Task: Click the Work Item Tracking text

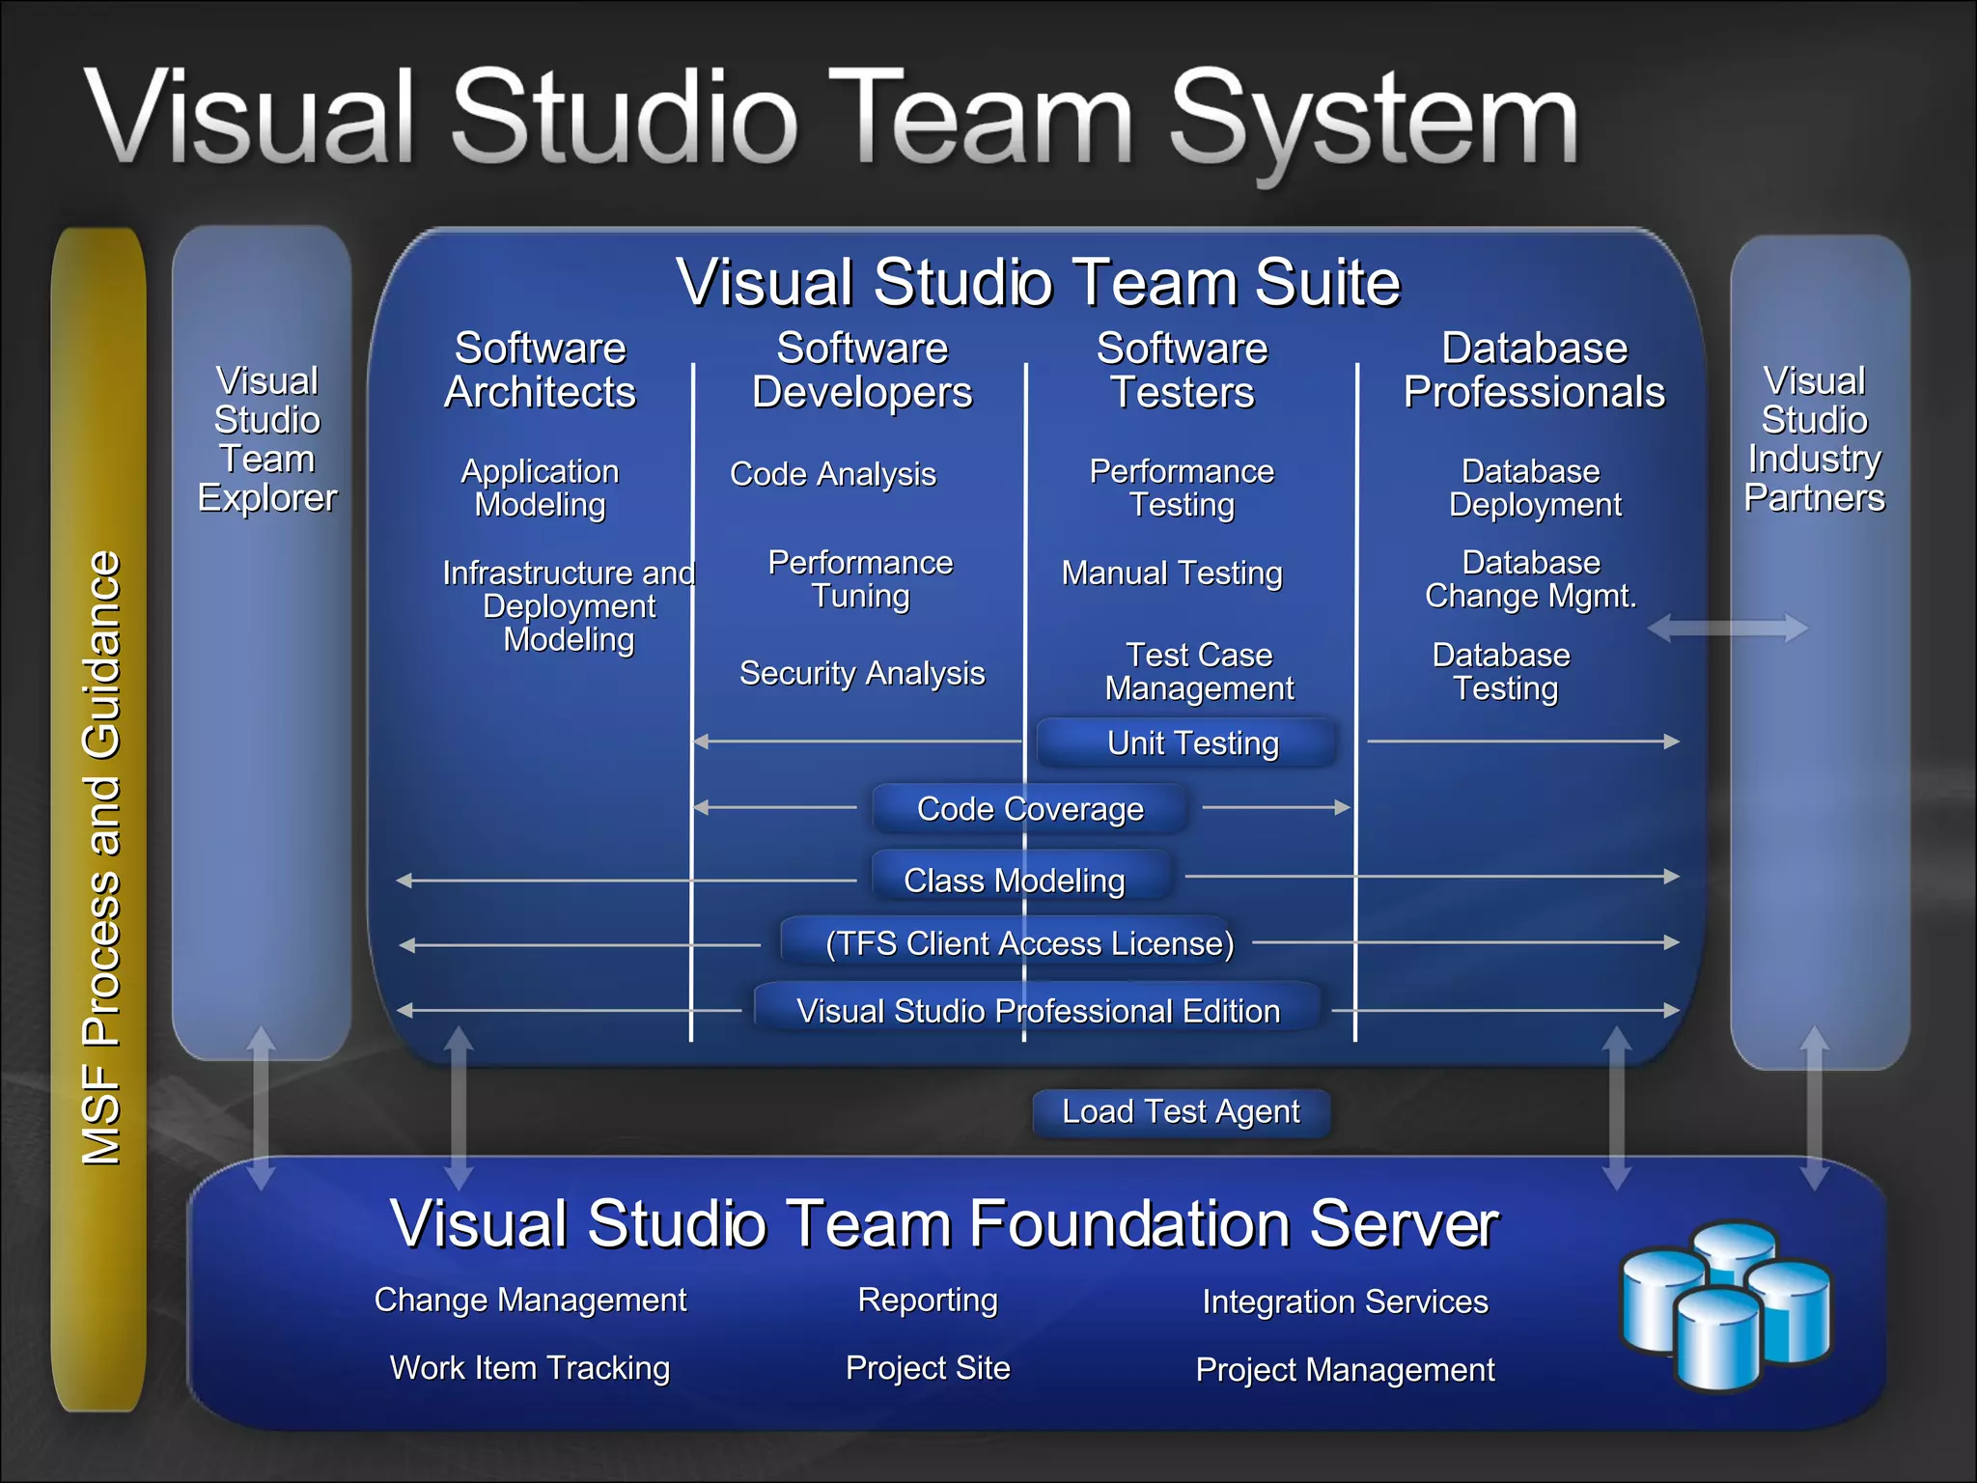Action: 530,1368
